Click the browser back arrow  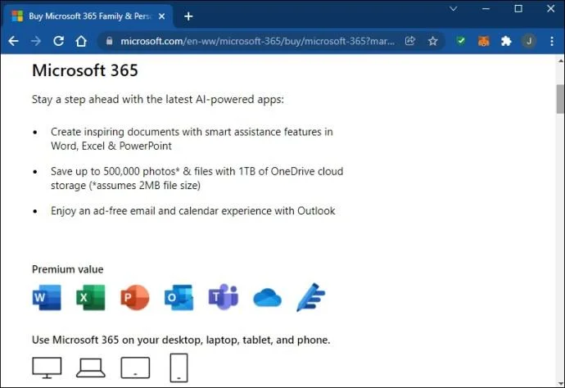click(x=13, y=41)
